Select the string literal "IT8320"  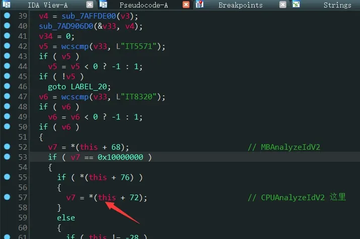point(139,97)
